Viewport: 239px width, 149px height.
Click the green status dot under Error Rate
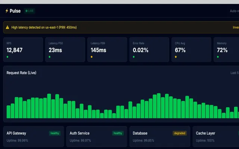click(134, 57)
